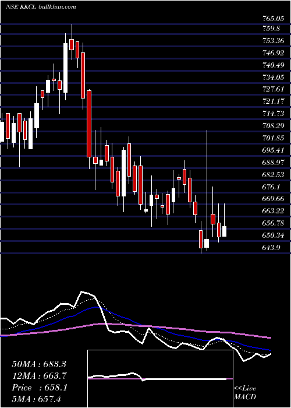Click the tallest white candle near the peak
Viewport: 291px width, 408px height.
click(65, 68)
